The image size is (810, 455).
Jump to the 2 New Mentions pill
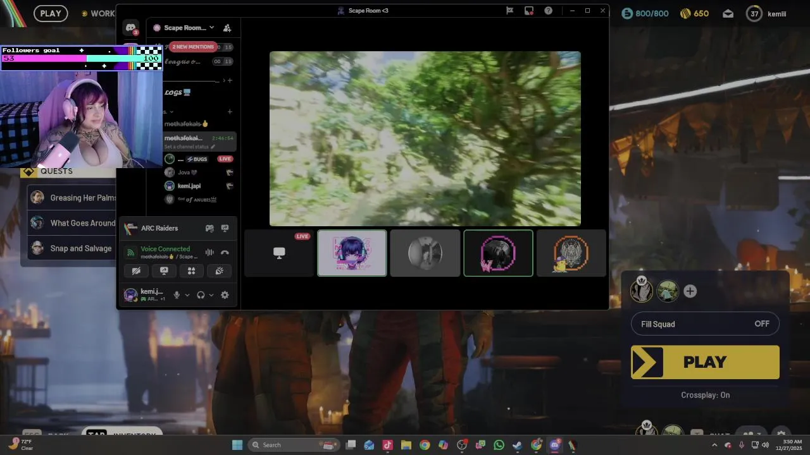[193, 47]
